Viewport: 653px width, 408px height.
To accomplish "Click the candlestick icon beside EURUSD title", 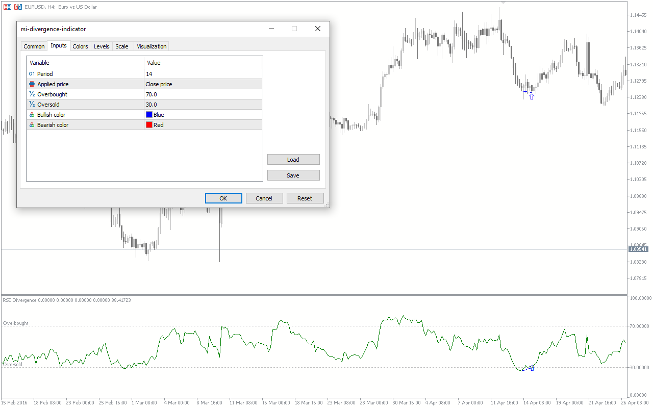I will pos(18,7).
